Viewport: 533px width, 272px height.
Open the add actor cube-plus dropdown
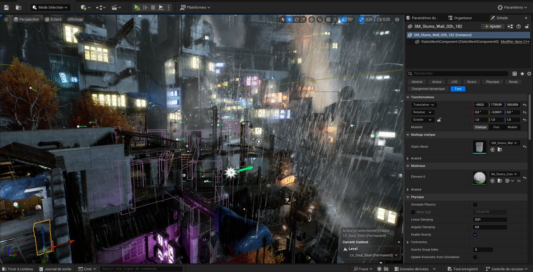[x=85, y=8]
